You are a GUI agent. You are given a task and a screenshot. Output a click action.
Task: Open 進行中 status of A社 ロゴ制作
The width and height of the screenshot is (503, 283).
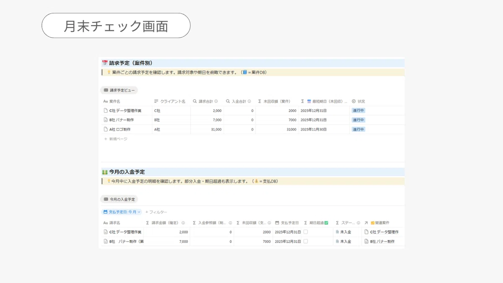(358, 130)
